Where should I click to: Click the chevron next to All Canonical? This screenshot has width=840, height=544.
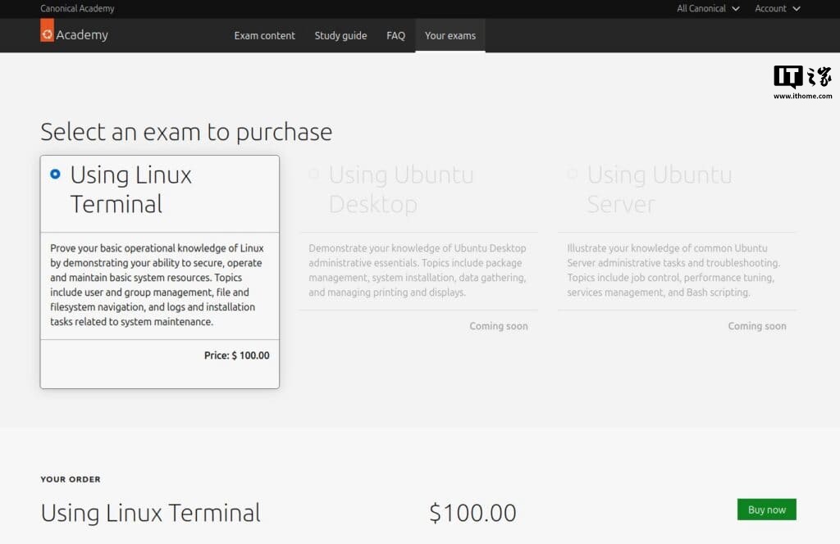(735, 9)
